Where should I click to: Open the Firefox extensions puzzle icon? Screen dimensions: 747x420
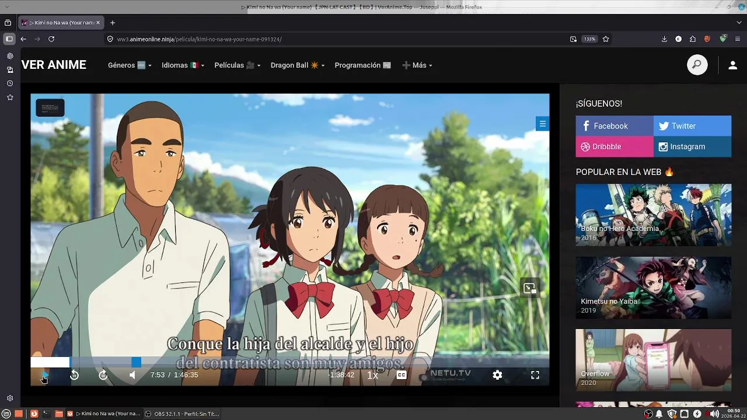pos(693,39)
